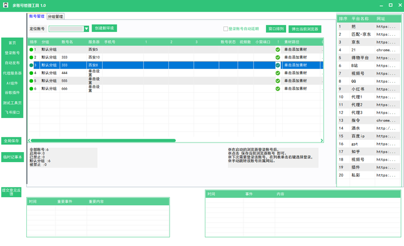Click the horizontal scrollbar thumb of the account table
404x246 pixels.
[x=103, y=140]
